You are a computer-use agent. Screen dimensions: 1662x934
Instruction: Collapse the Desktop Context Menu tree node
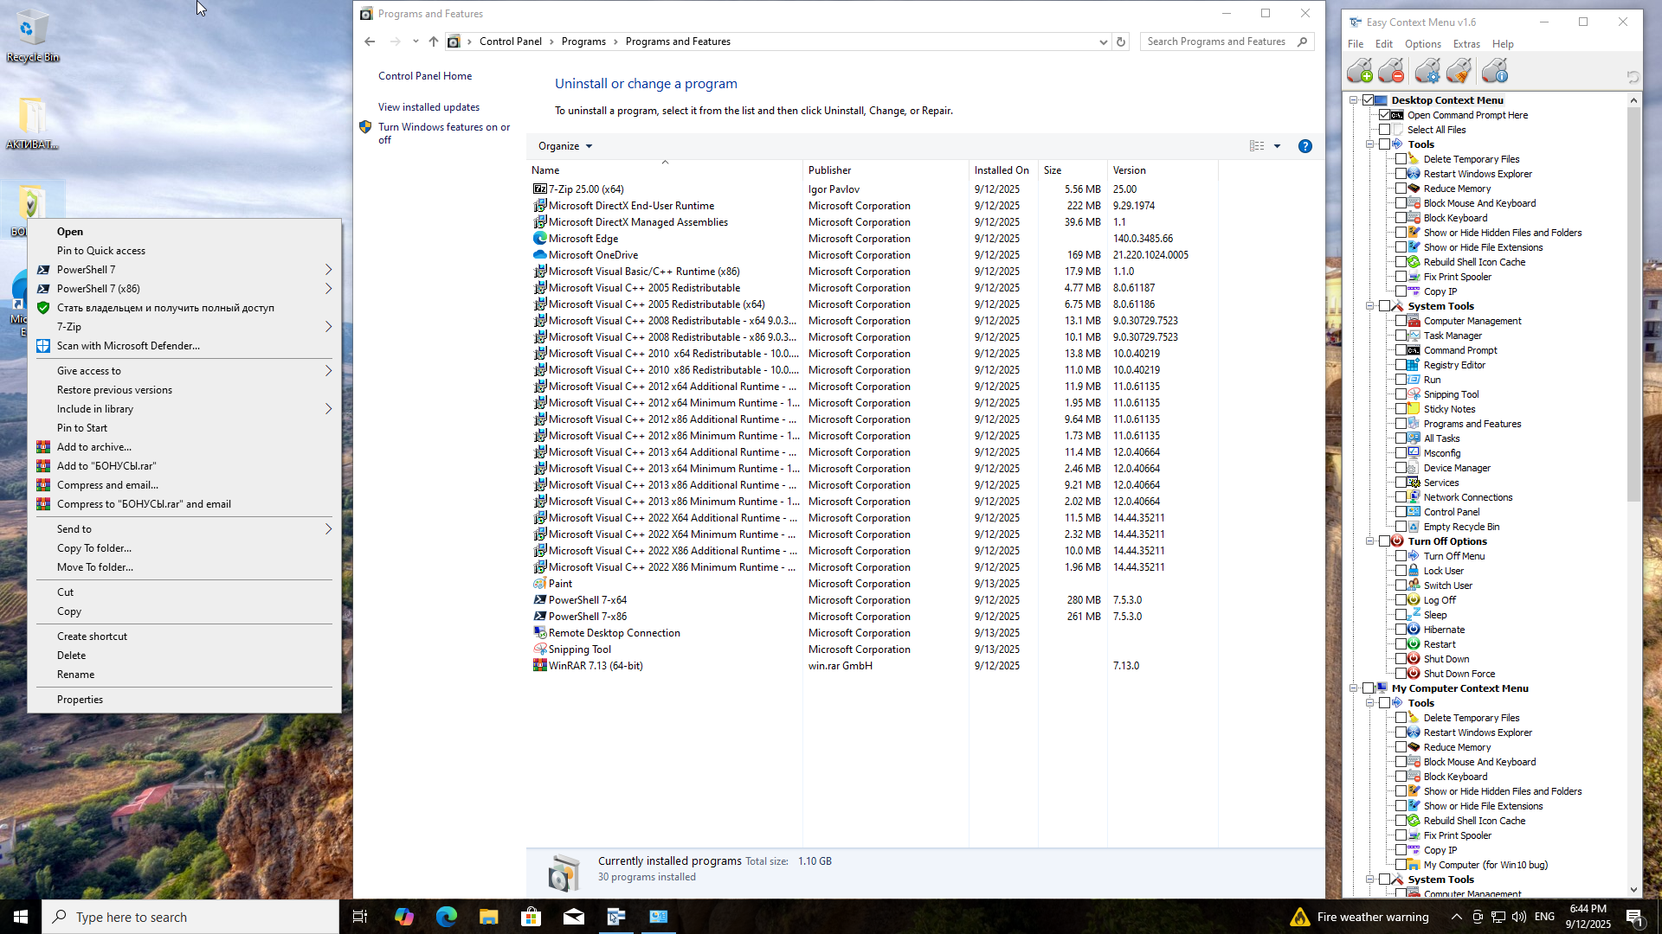1354,100
